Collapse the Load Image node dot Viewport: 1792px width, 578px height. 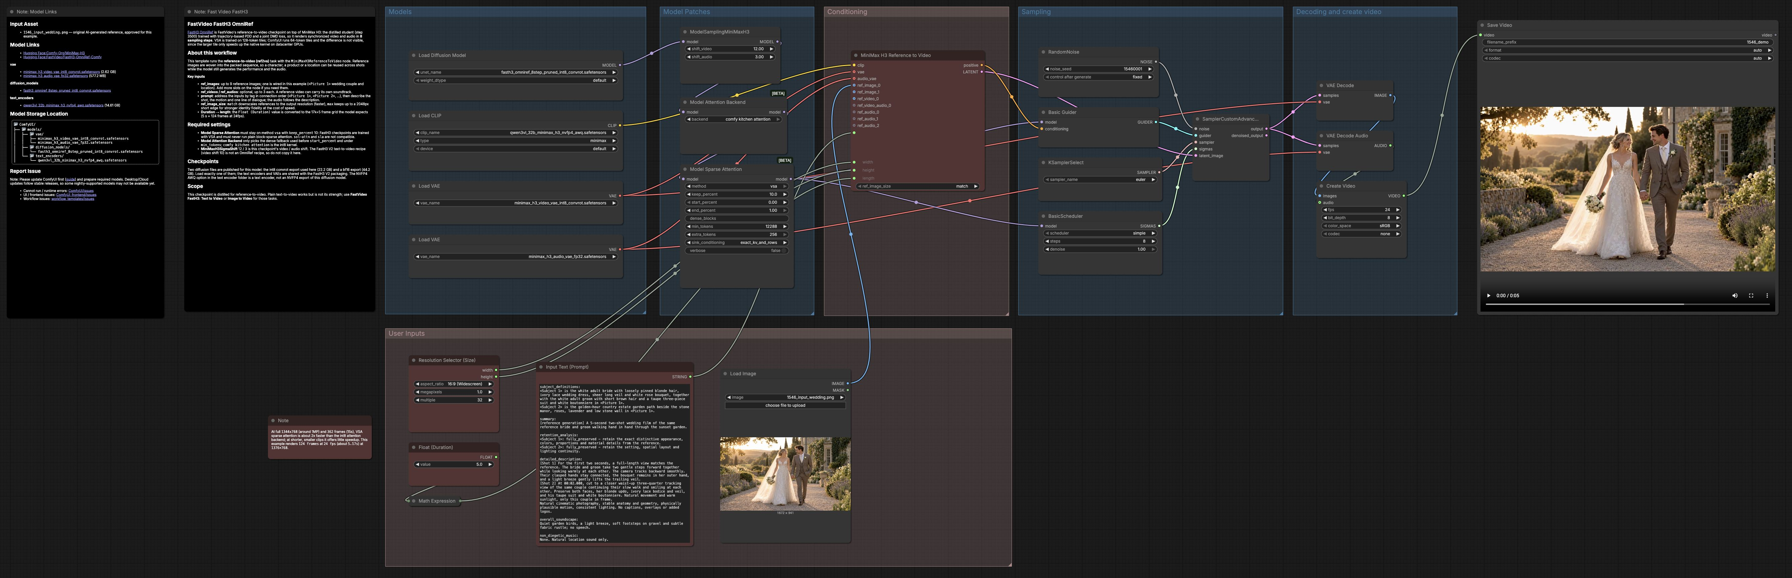click(725, 374)
